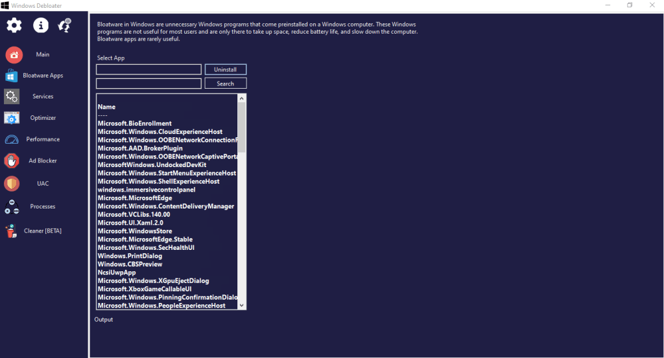This screenshot has height=358, width=664.
Task: Open the Cleaner [BETA] section
Action: (42, 230)
